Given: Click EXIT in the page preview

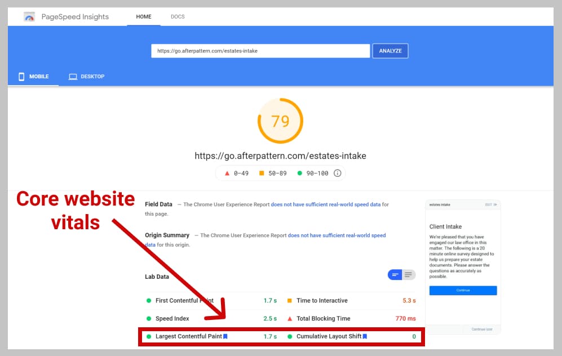Looking at the screenshot, I should coord(490,205).
